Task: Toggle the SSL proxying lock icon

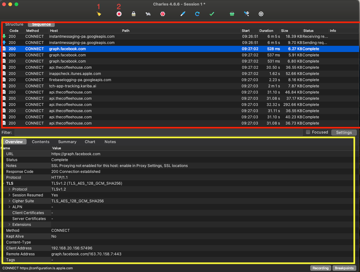Action: (x=133, y=14)
